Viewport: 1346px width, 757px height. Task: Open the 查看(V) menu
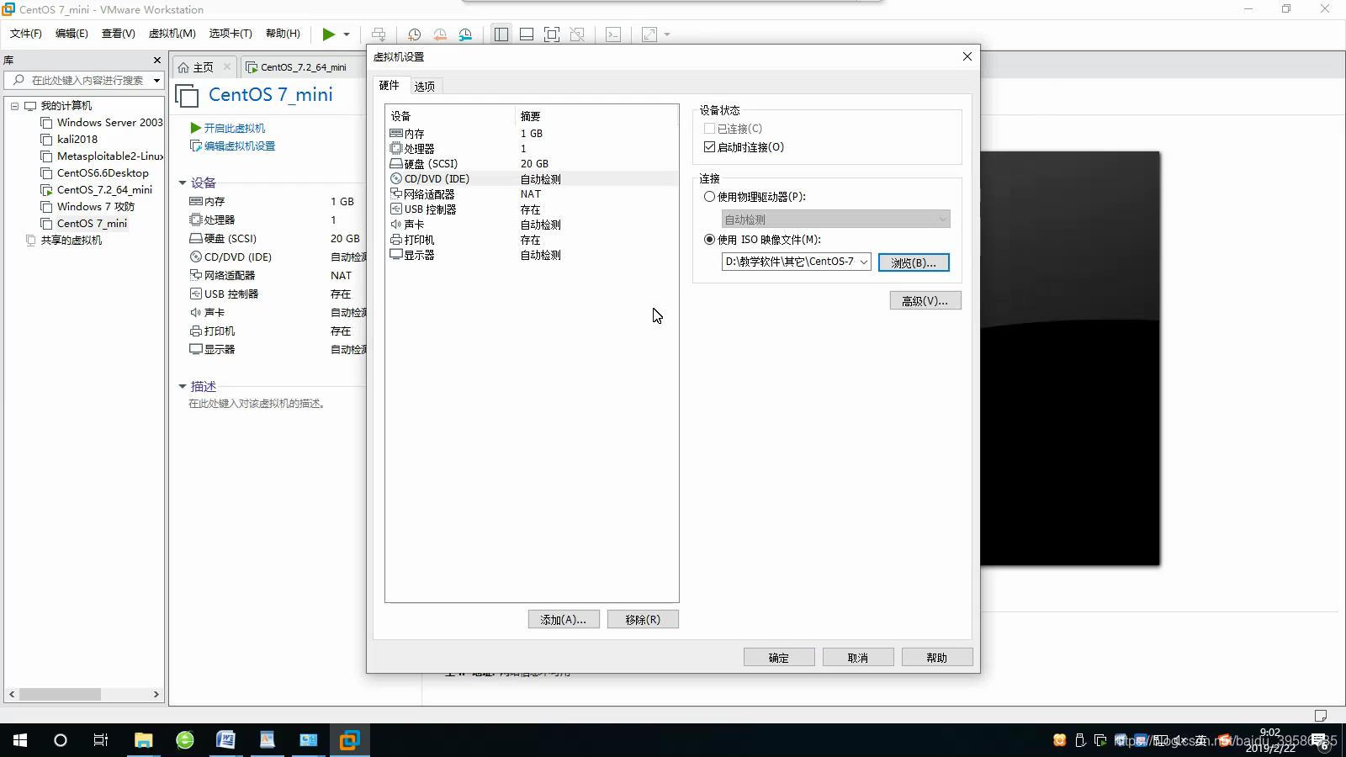(118, 34)
